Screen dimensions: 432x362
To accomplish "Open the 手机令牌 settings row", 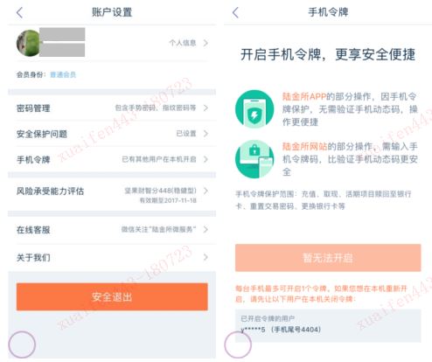I will tap(112, 159).
